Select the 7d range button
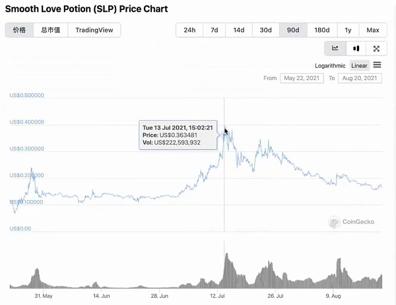 [214, 30]
